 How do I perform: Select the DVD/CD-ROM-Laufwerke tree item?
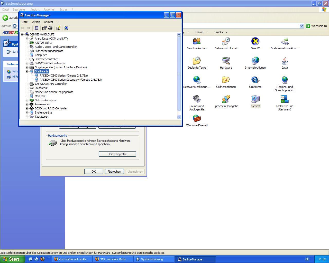pos(50,63)
